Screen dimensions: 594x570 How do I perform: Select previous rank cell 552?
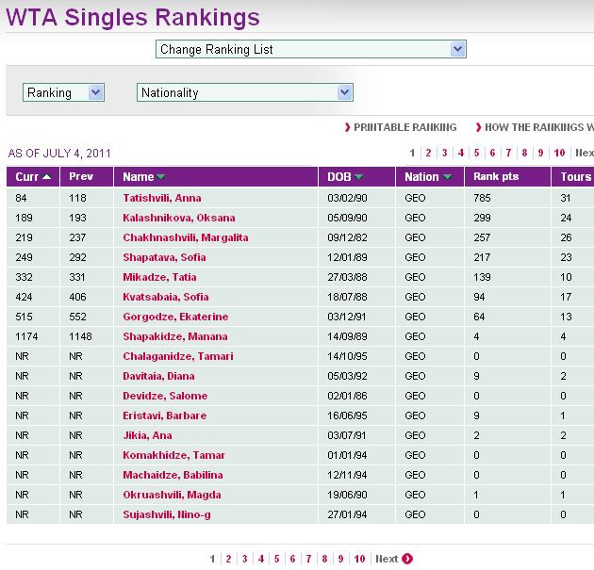[77, 317]
